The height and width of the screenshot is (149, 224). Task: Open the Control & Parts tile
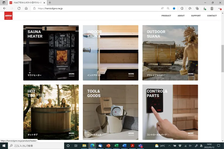click(170, 112)
